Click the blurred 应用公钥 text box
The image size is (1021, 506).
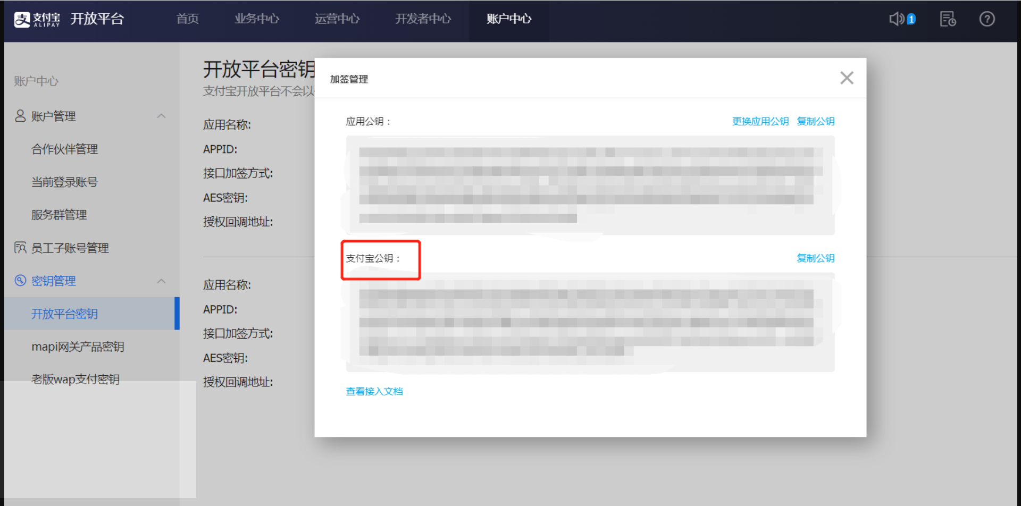click(x=590, y=185)
